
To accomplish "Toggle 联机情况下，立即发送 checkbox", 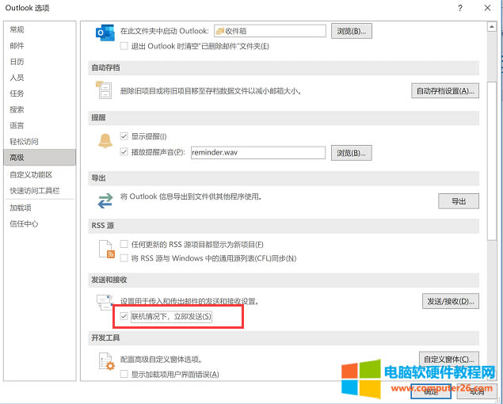I will coord(124,316).
